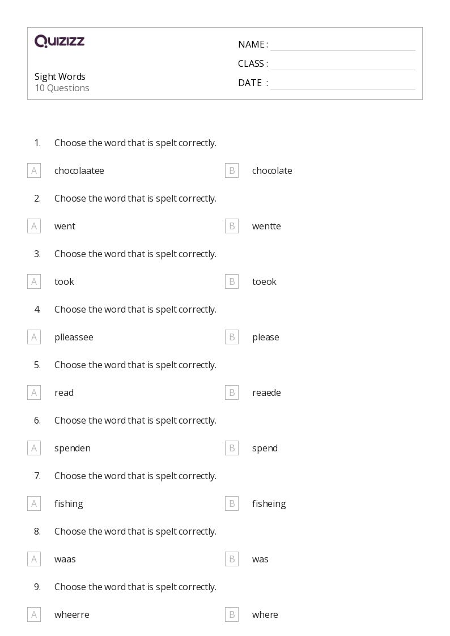Viewport: 450px width, 636px height.
Task: Select option A box for chocolaatee
Action: point(34,171)
